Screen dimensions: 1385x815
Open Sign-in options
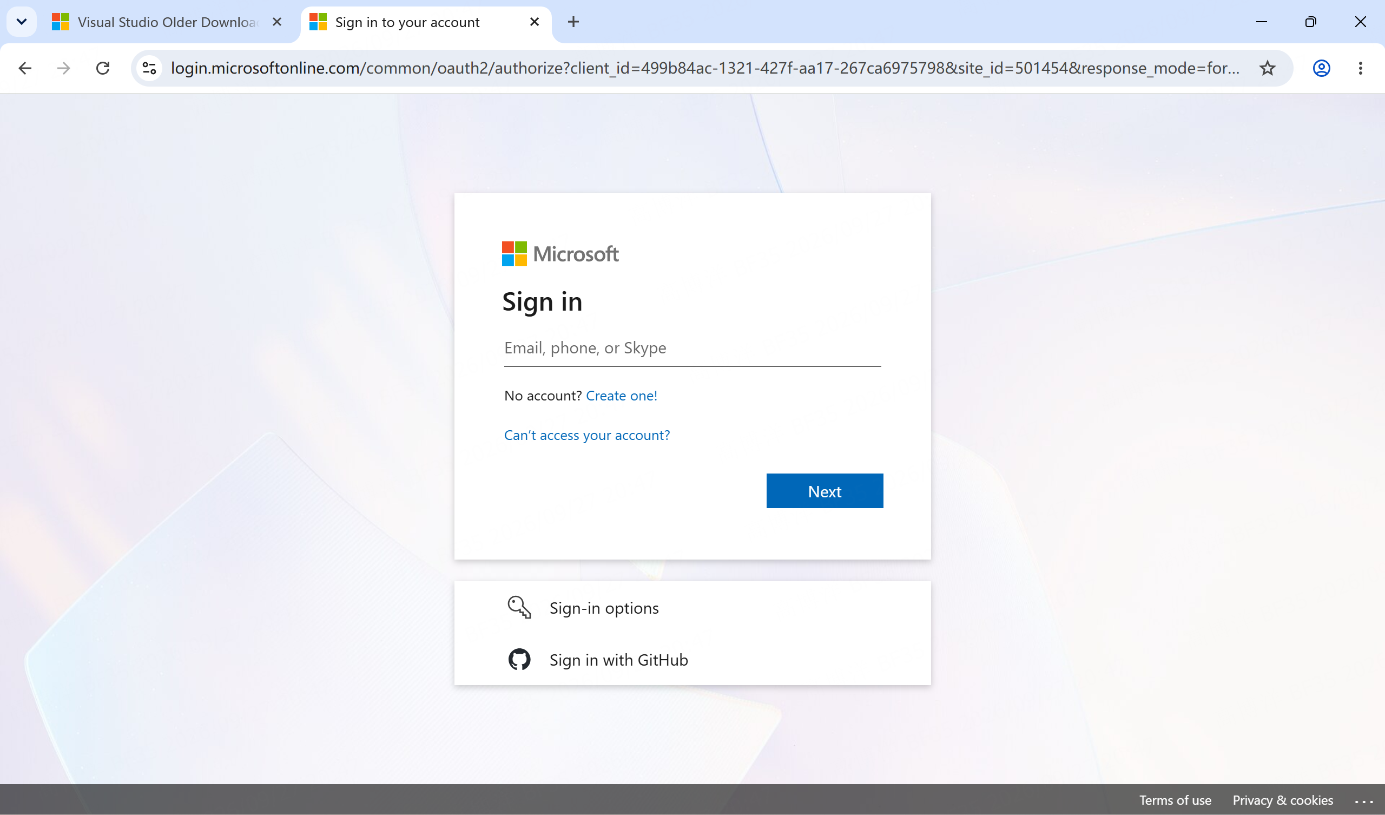click(x=692, y=608)
